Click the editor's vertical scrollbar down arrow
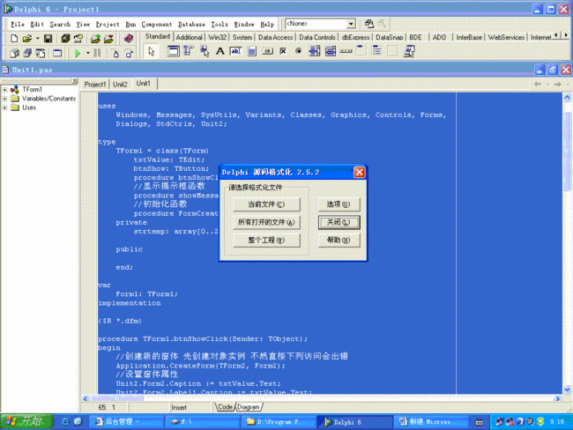 click(567, 389)
